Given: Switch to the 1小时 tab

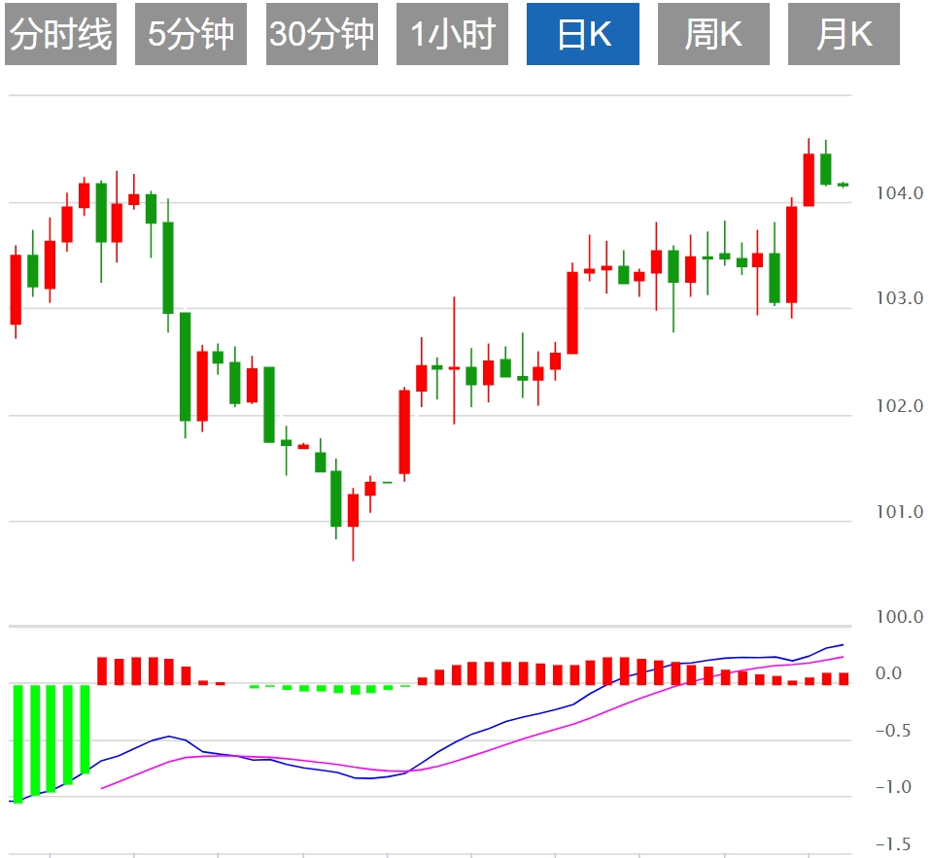Looking at the screenshot, I should (x=453, y=35).
